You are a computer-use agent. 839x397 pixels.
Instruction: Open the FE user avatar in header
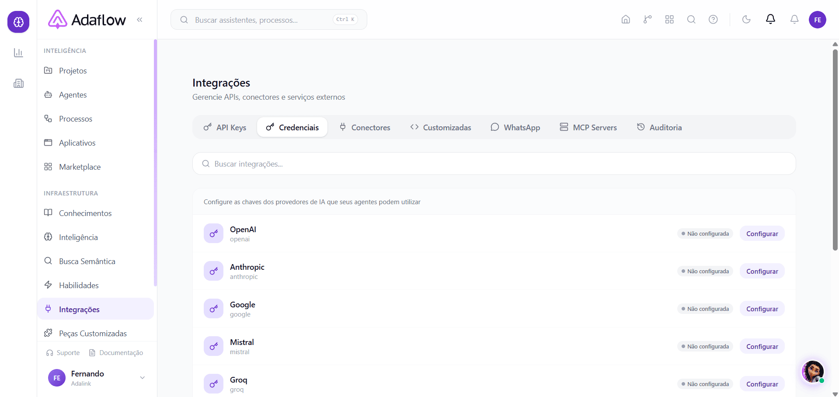817,20
